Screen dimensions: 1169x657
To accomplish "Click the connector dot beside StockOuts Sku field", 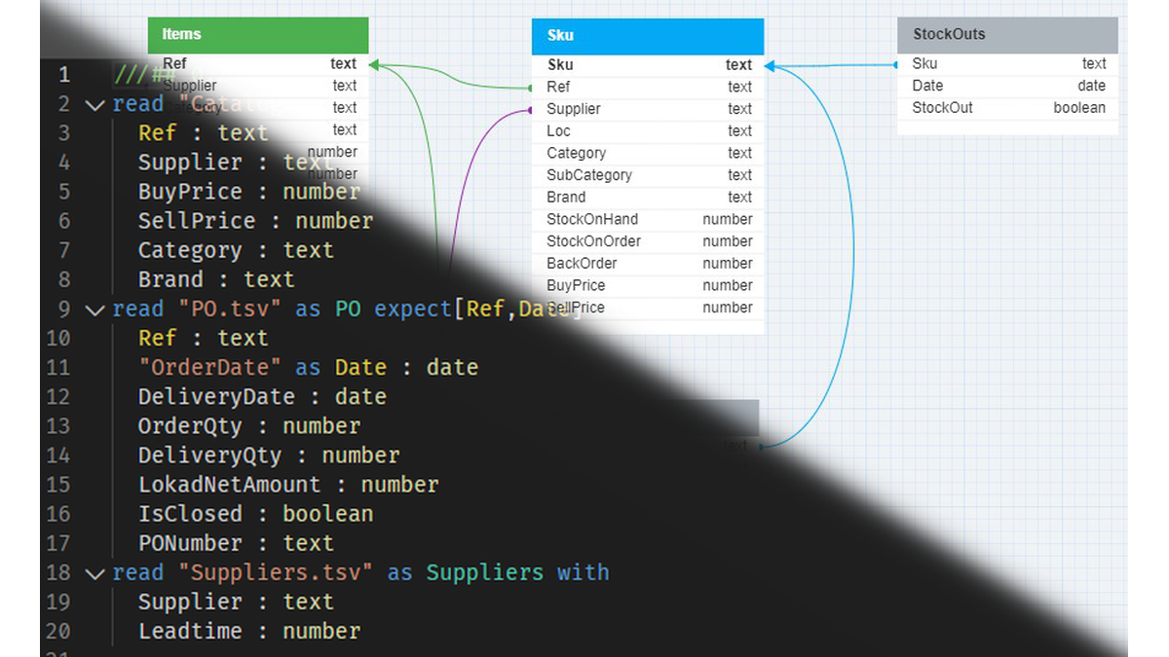I will (896, 65).
